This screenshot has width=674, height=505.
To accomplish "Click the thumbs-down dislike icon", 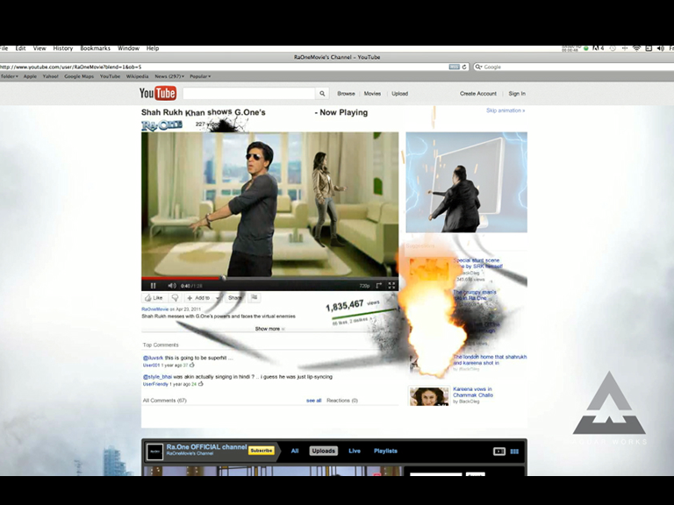I will (x=175, y=297).
